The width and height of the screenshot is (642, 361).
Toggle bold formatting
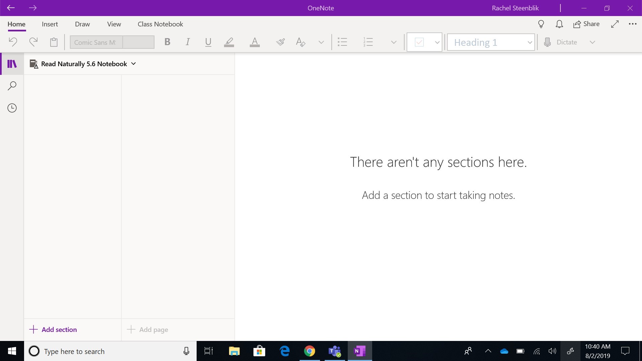(168, 42)
